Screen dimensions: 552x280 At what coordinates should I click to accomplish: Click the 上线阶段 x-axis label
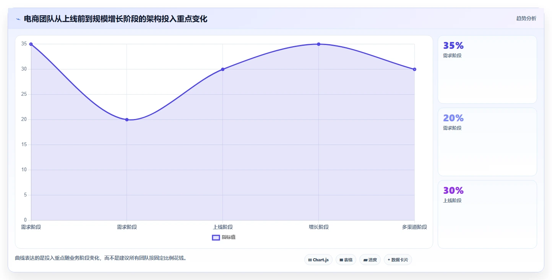223,227
